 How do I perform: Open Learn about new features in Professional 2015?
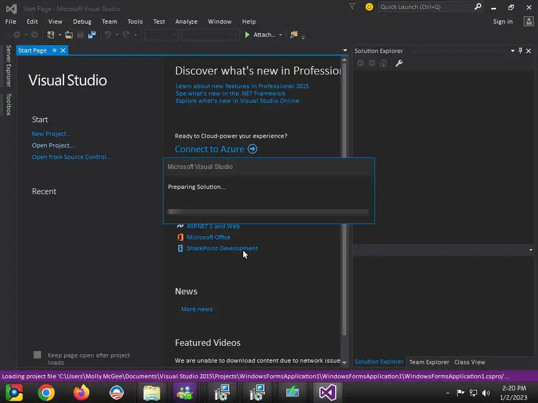point(242,86)
